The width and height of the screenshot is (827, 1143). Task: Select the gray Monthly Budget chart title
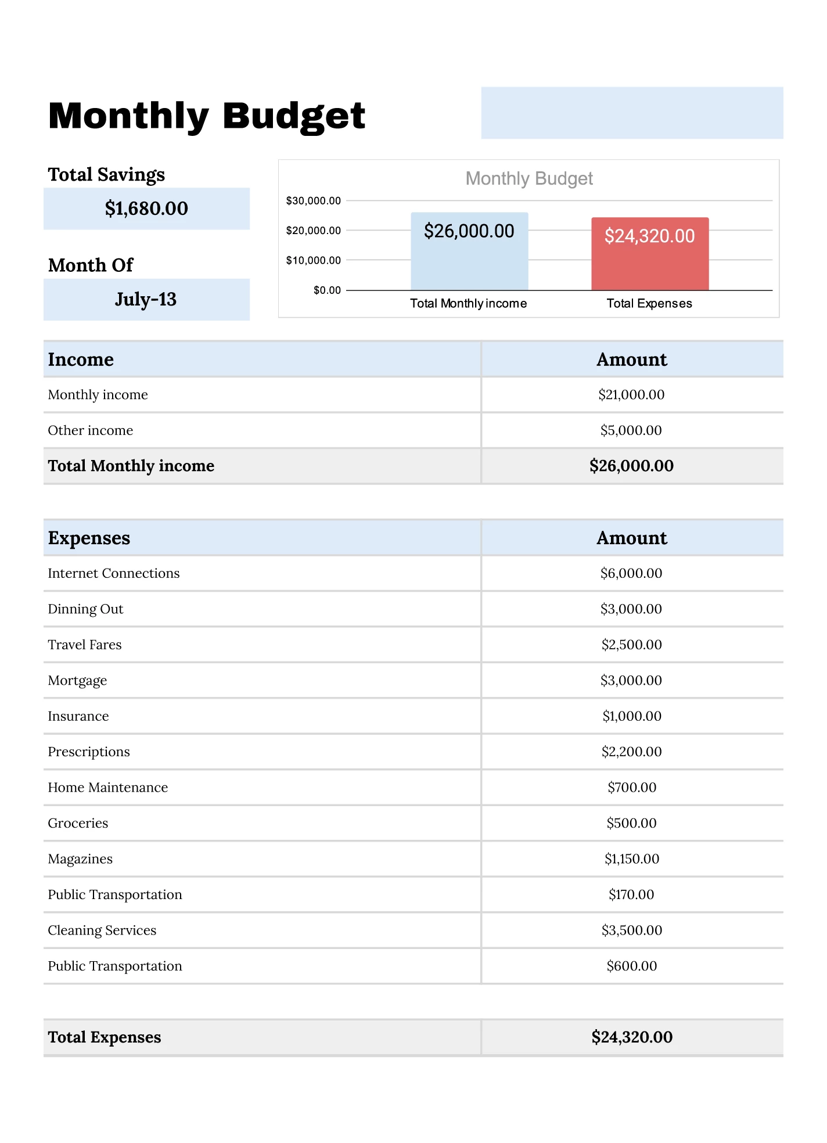click(x=528, y=178)
